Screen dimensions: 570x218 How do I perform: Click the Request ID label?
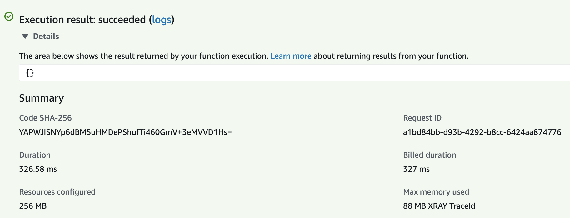(422, 118)
